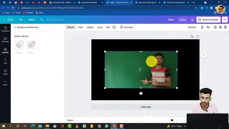The height and width of the screenshot is (129, 229).
Task: Click the Add page button
Action: 145,107
